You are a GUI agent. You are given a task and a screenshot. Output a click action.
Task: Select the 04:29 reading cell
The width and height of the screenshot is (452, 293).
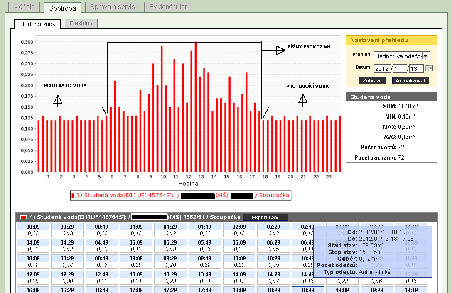[67, 246]
